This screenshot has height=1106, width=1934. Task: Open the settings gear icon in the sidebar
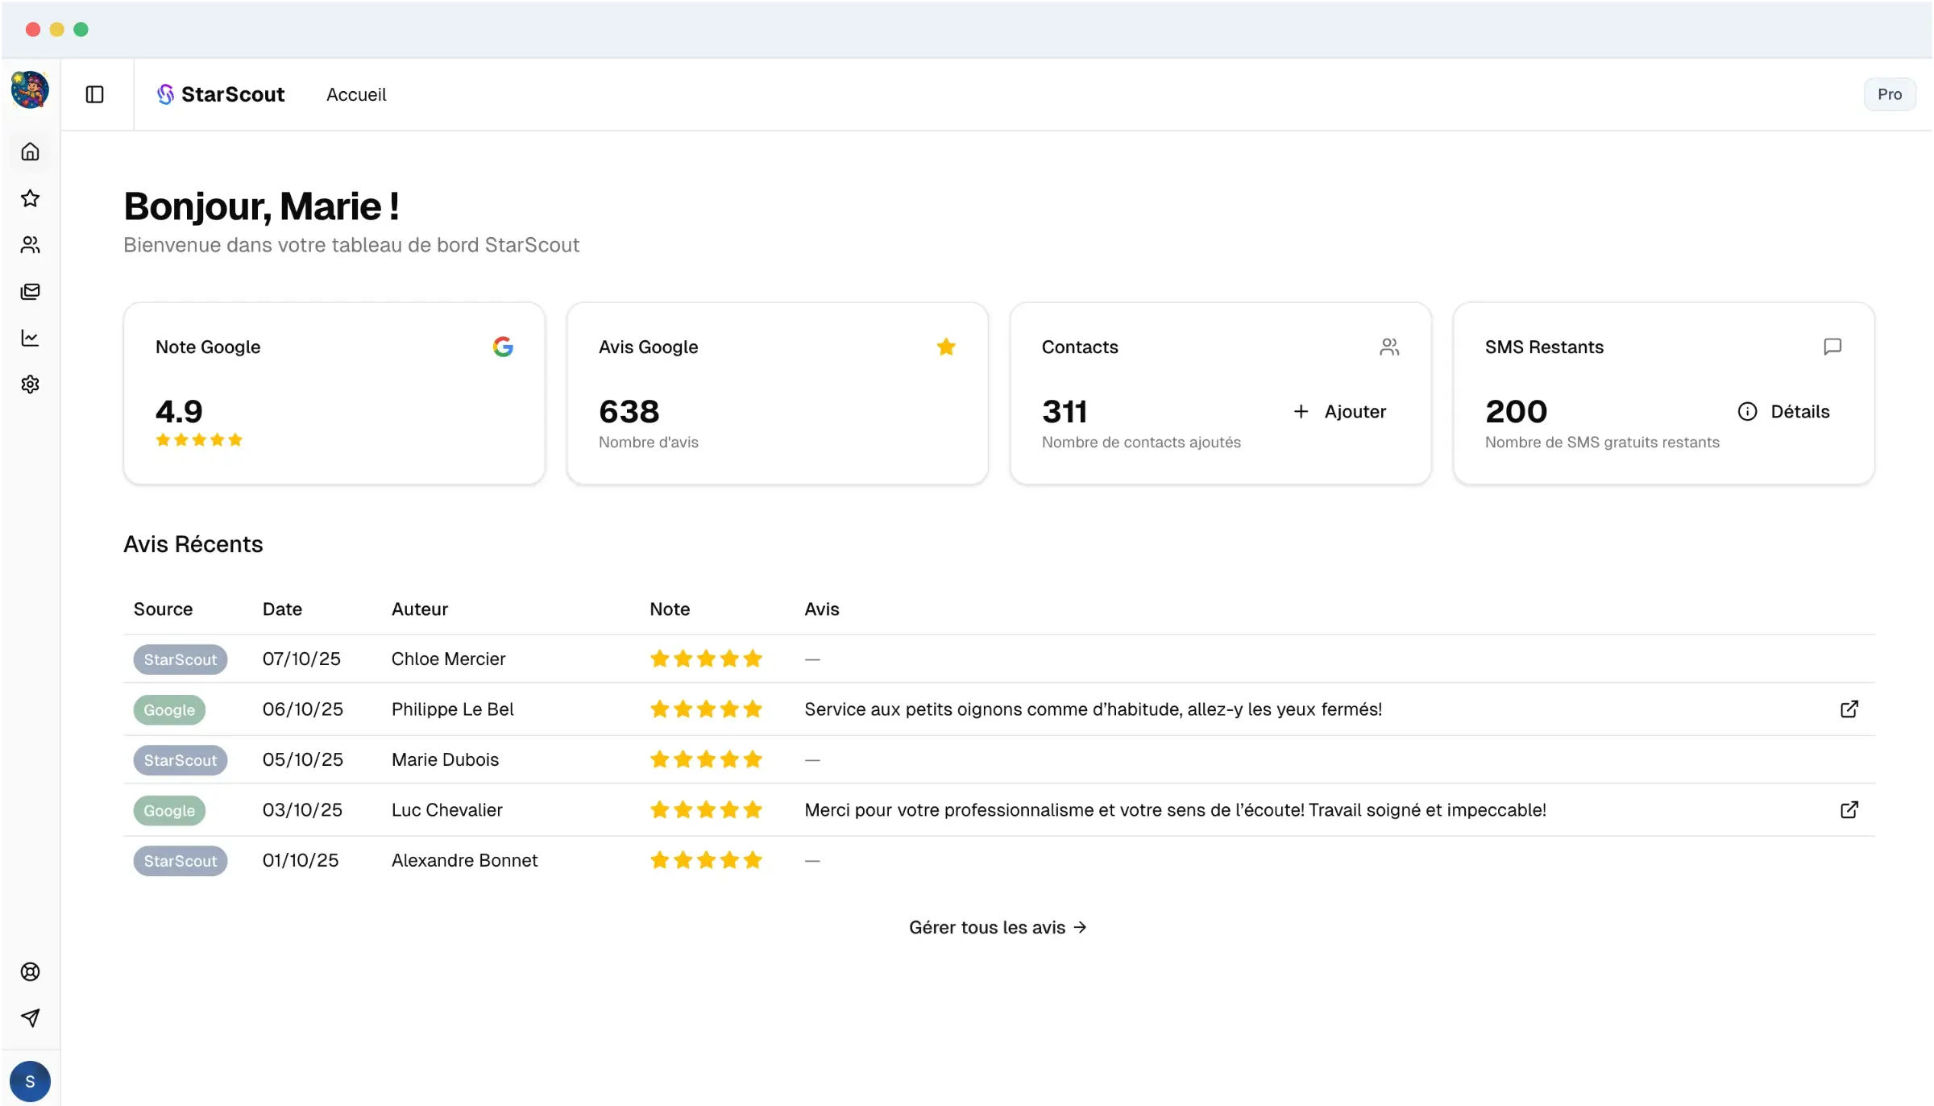pos(30,385)
